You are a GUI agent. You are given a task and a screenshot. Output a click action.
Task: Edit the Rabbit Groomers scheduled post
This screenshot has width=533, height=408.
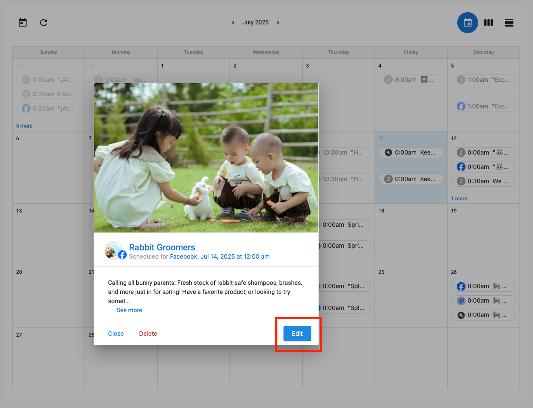(x=297, y=333)
